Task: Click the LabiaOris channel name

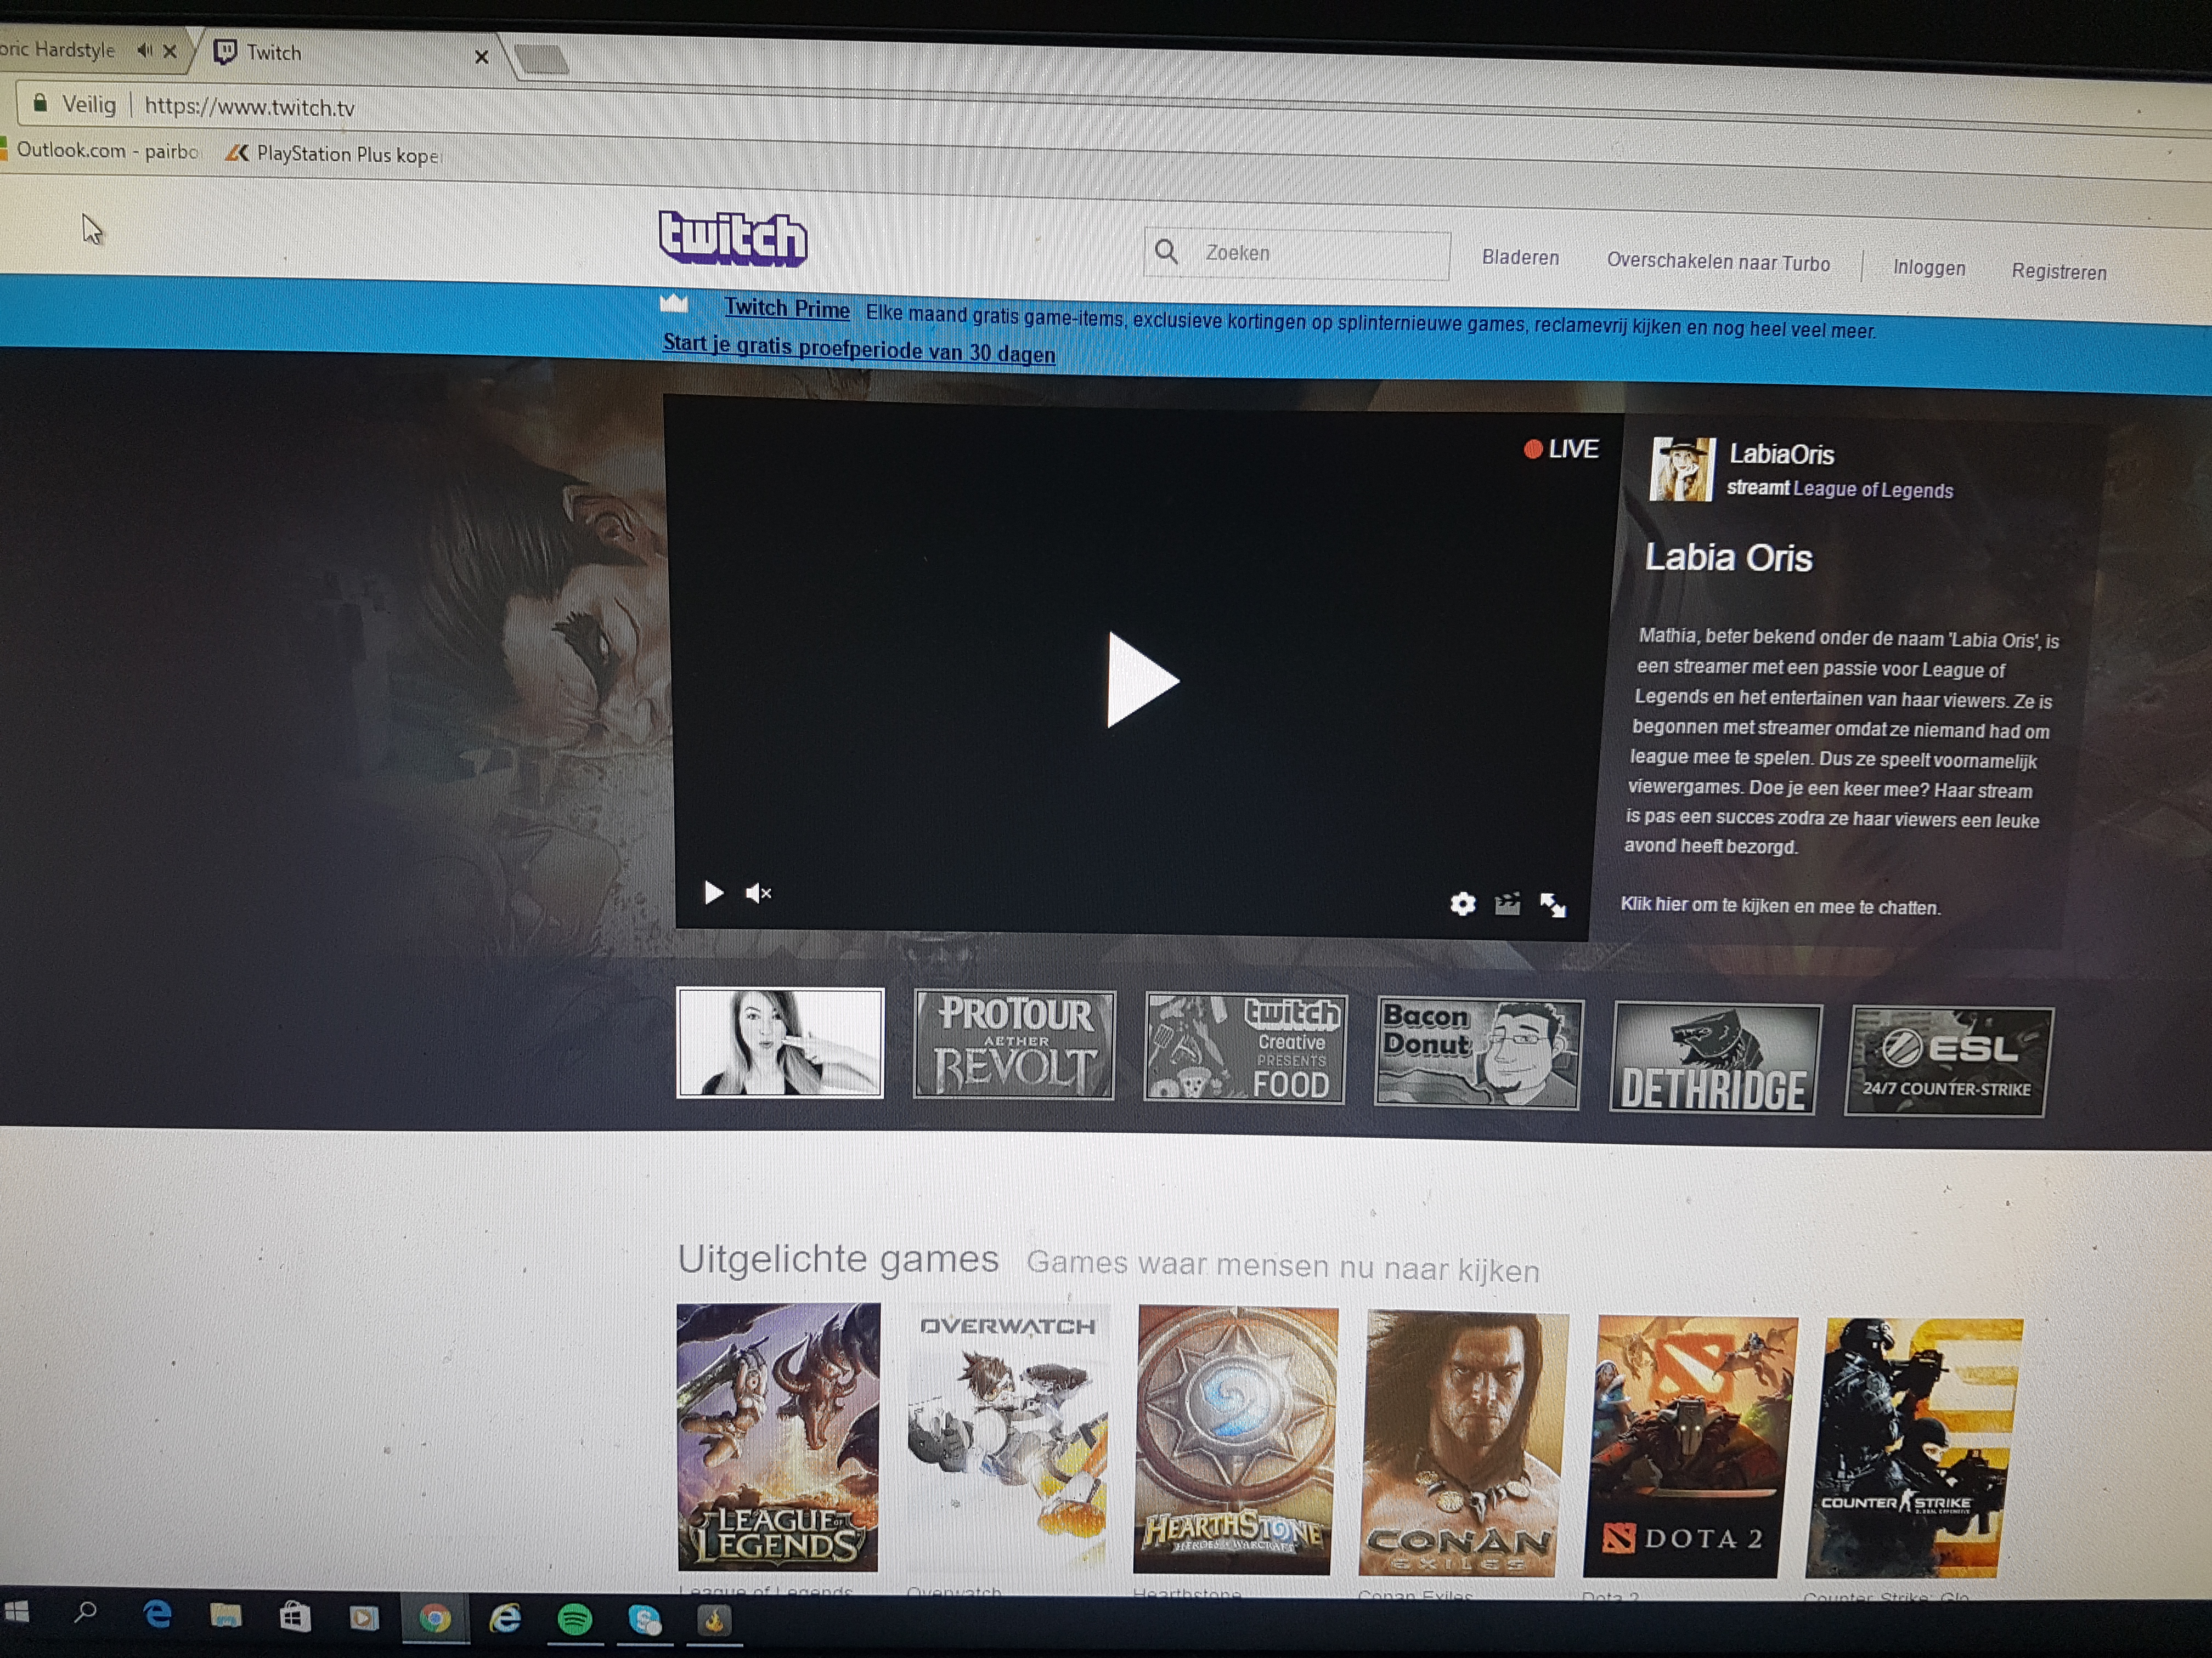Action: click(1781, 455)
